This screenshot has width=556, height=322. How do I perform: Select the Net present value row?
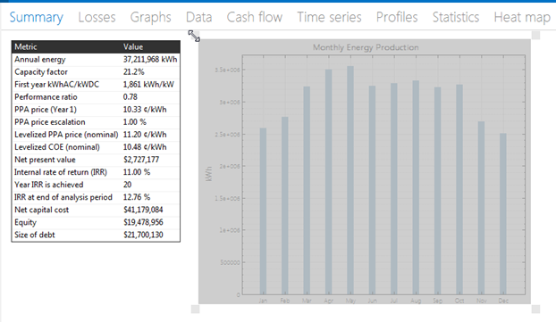(96, 160)
